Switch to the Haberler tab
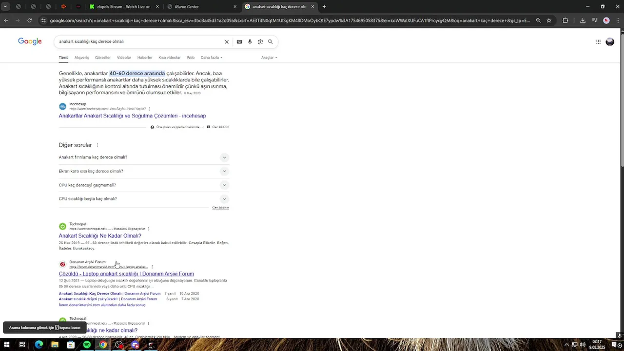 (x=145, y=58)
